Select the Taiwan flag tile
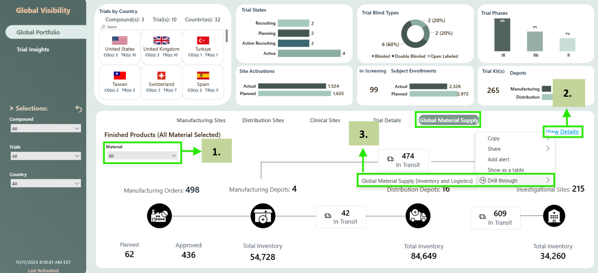Screen dimensions: 598x273 120,81
